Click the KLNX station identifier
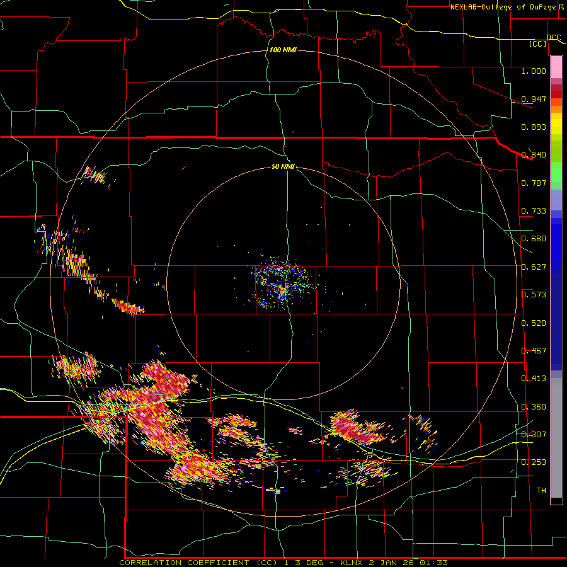This screenshot has width=567, height=567. (352, 563)
